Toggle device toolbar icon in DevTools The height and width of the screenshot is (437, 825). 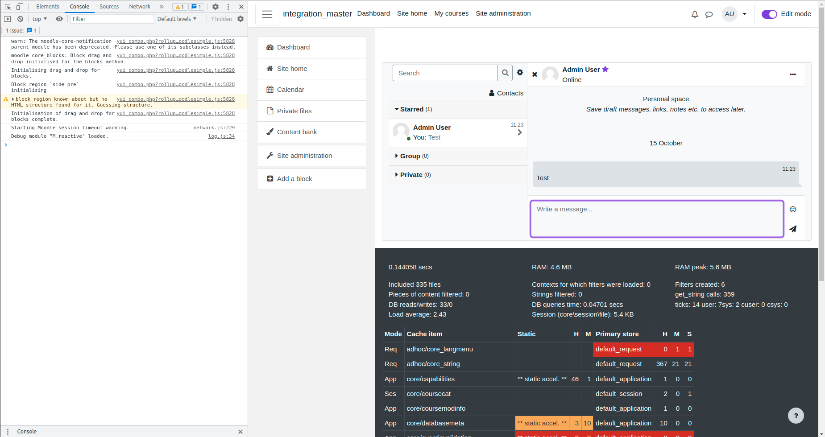(x=20, y=7)
